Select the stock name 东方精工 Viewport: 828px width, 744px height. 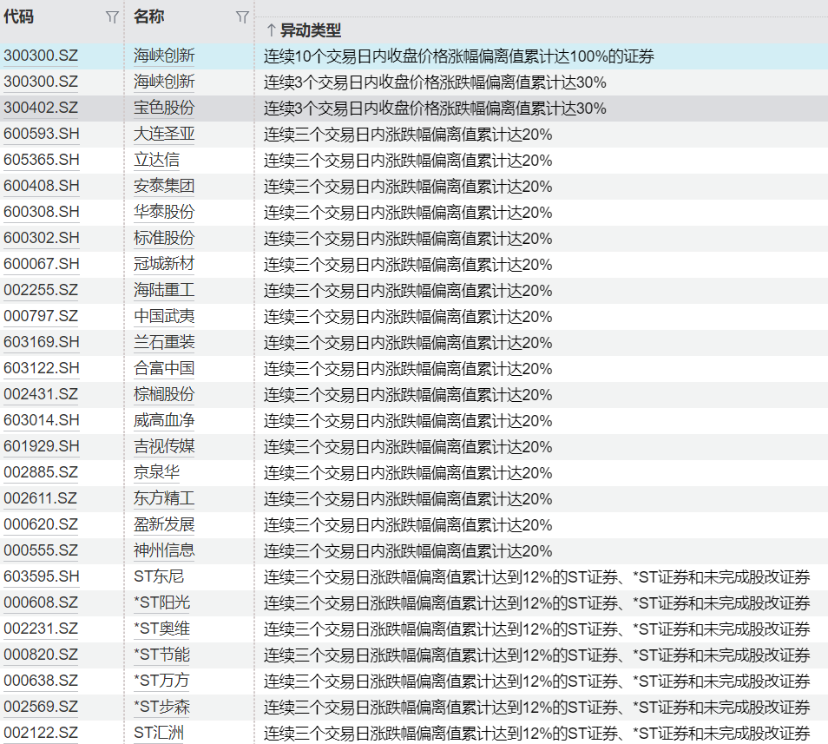[164, 499]
